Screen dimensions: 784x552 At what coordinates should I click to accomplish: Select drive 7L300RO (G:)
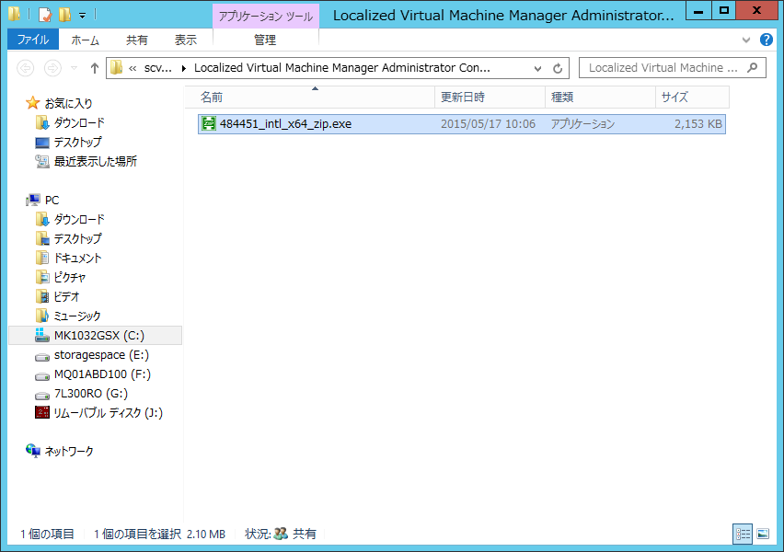(x=90, y=394)
